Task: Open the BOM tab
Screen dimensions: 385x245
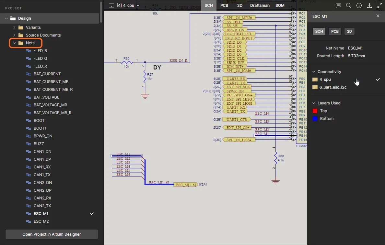Action: coord(280,5)
